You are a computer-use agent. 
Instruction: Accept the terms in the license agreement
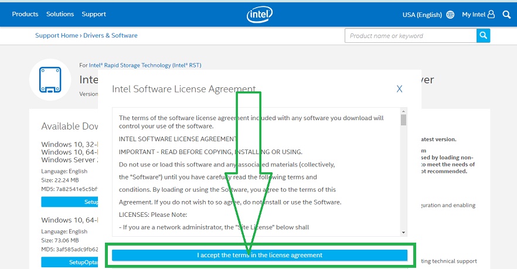pyautogui.click(x=260, y=255)
